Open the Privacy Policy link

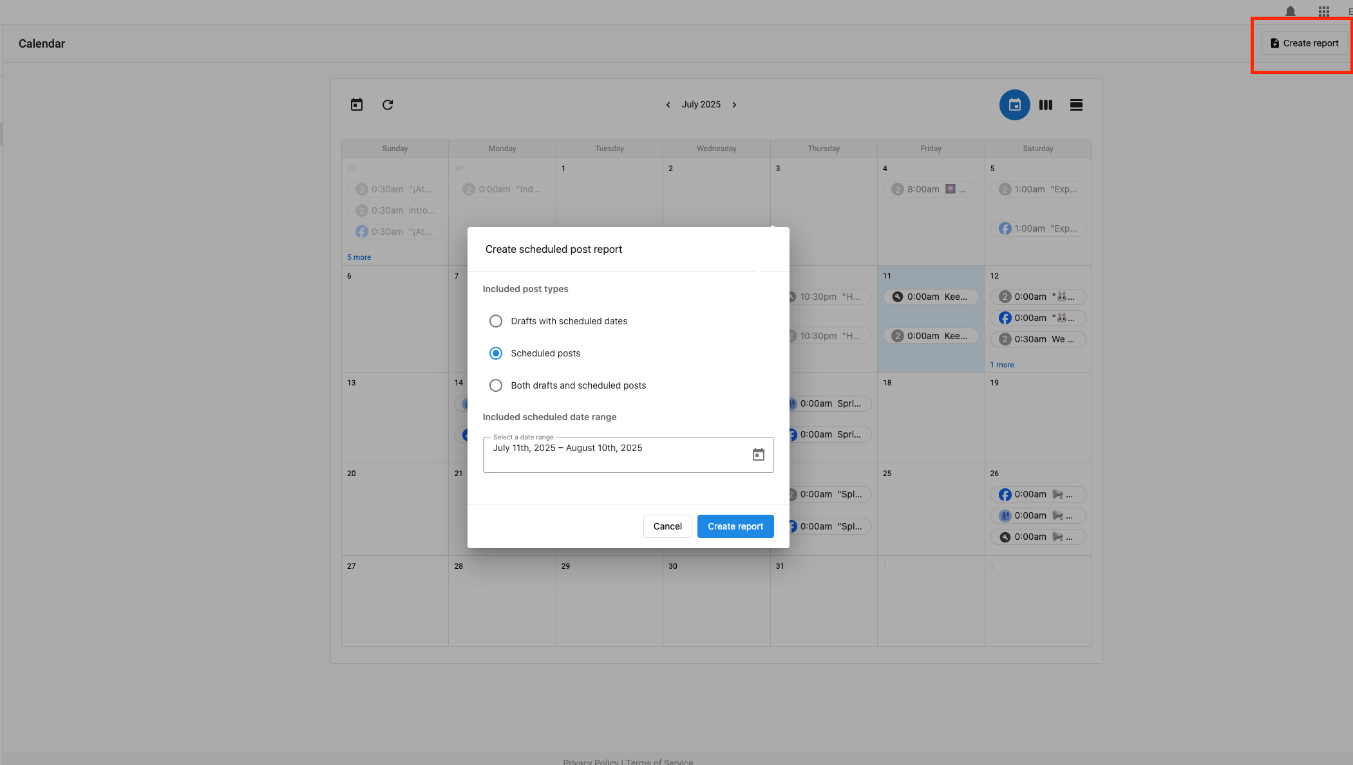(590, 761)
